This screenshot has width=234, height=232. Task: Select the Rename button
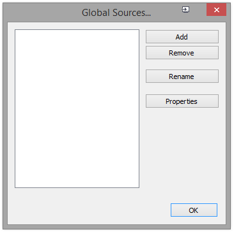point(182,76)
